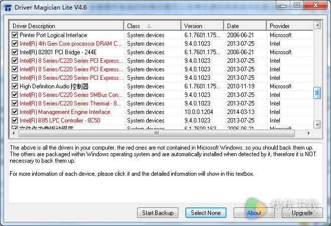The height and width of the screenshot is (226, 331).
Task: Toggle High Definition Audio driver checkbox
Action: (15, 86)
